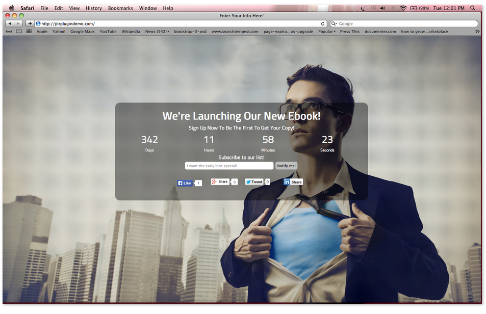Screen dimensions: 486x314
Task: Click the Twitter Tweet button
Action: coord(254,181)
